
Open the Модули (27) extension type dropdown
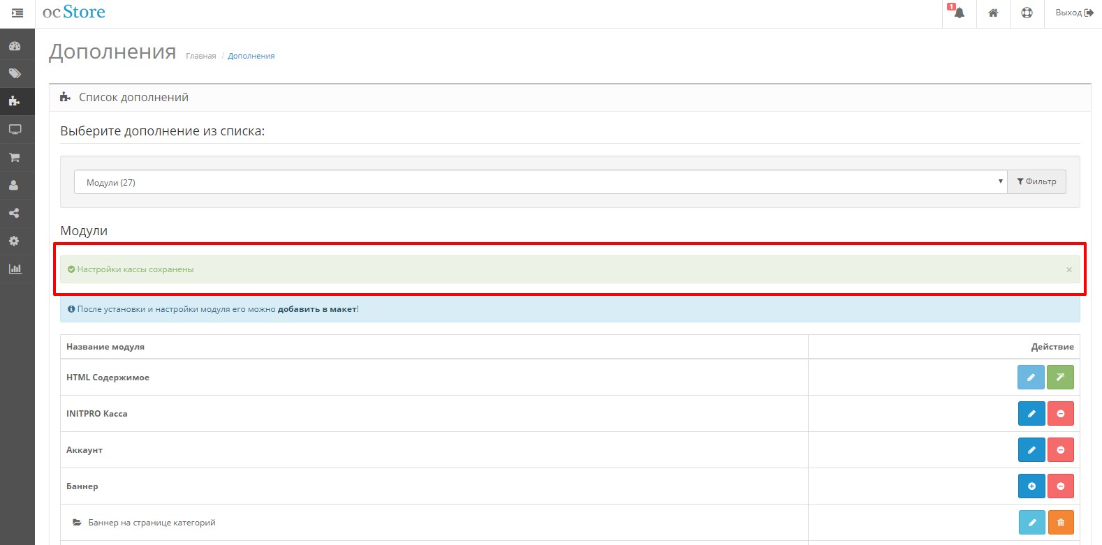pyautogui.click(x=541, y=182)
